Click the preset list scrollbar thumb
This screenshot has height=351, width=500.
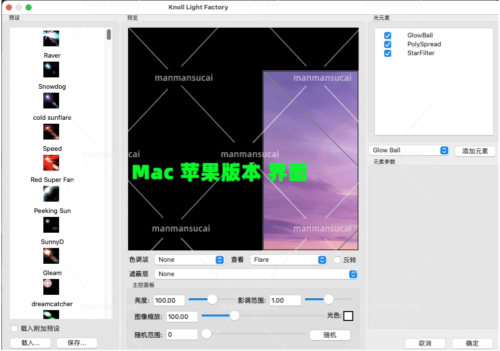coord(109,35)
